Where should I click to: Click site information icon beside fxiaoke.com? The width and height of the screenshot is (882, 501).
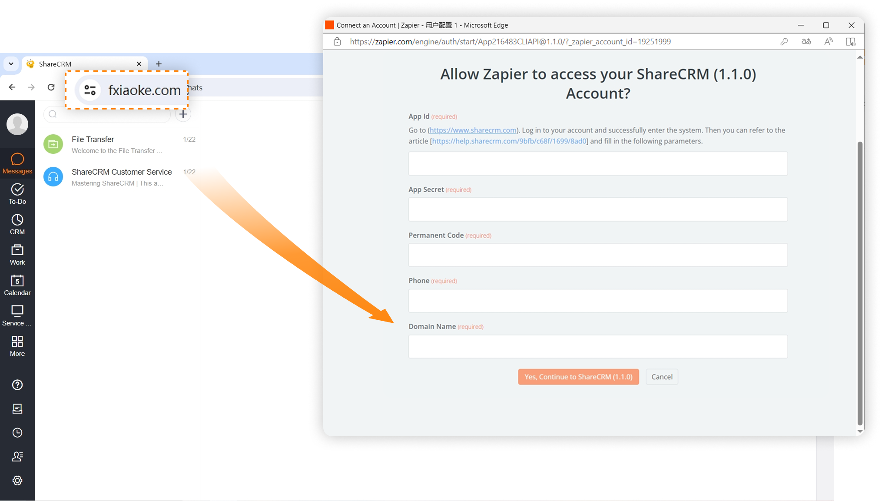[90, 90]
